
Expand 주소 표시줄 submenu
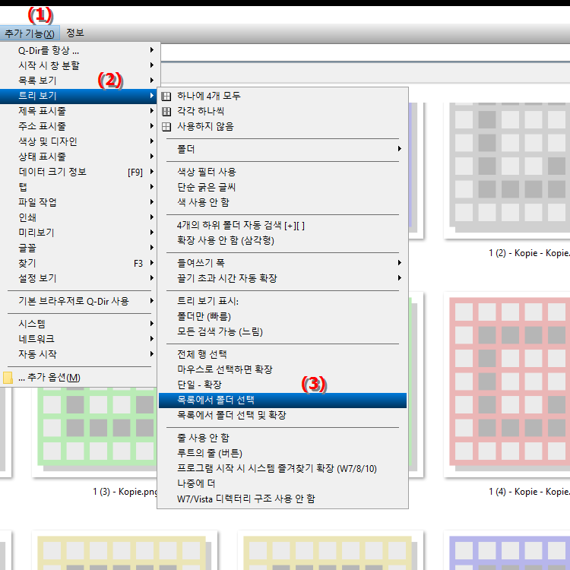(x=78, y=126)
